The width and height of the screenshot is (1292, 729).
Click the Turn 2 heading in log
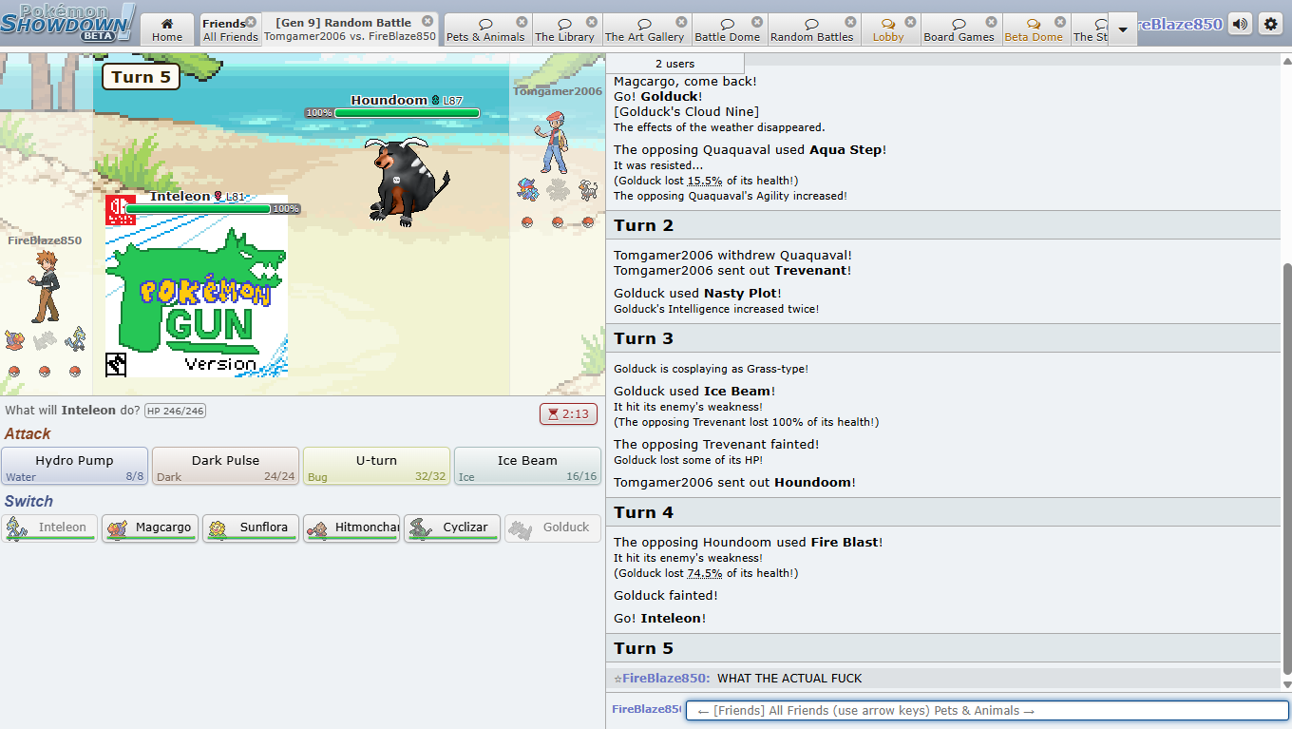coord(643,225)
